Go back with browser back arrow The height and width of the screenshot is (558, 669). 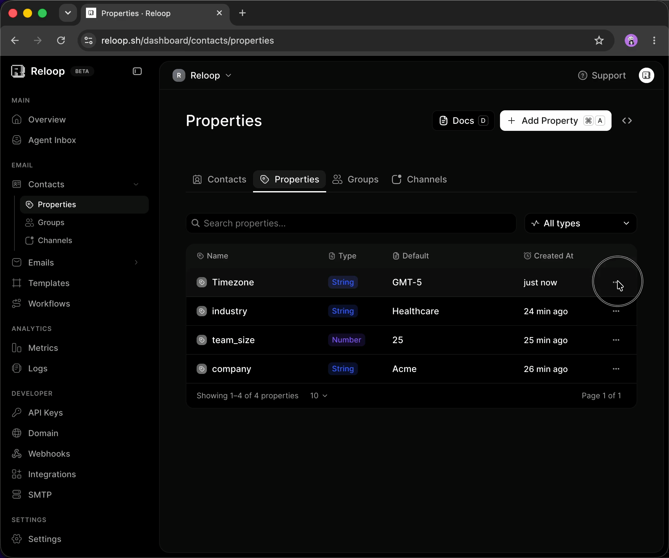[15, 40]
